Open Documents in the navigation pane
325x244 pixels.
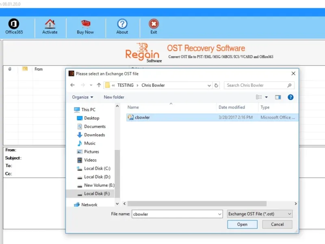coord(95,126)
